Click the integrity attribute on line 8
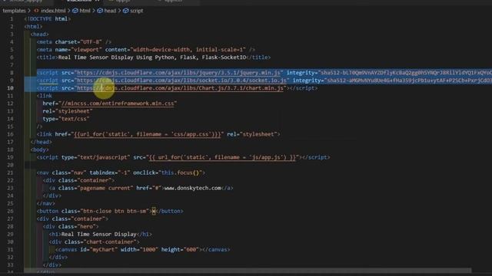The image size is (492, 276). tap(389, 73)
